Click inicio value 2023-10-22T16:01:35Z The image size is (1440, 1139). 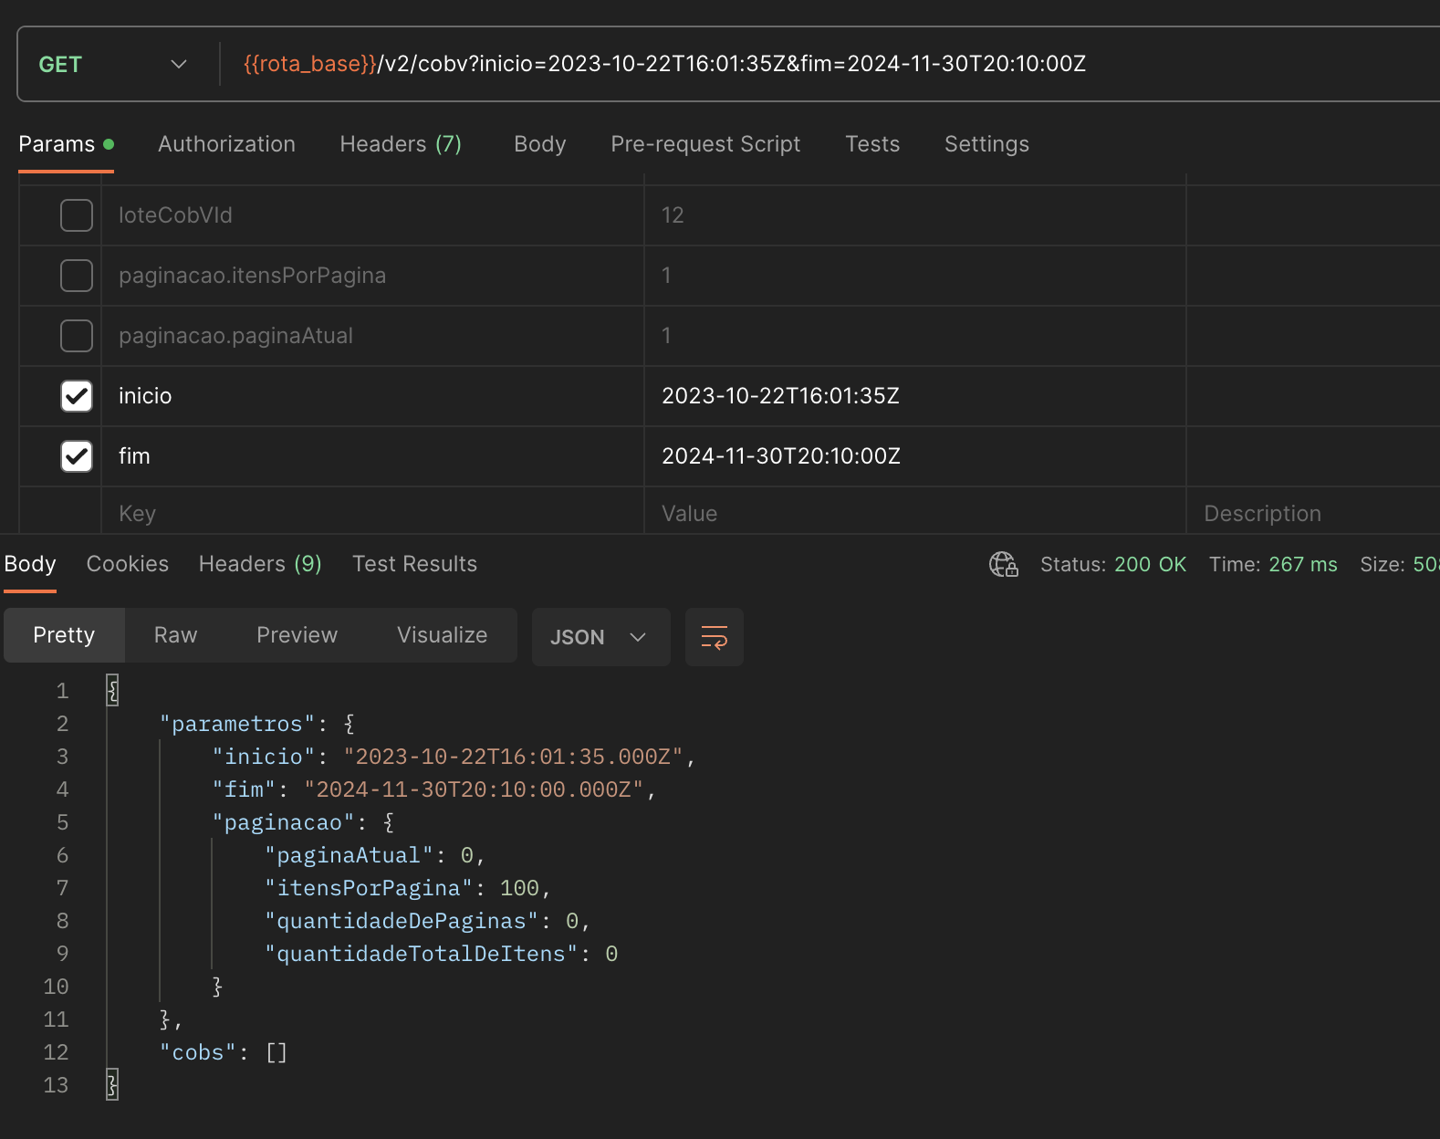pos(914,396)
